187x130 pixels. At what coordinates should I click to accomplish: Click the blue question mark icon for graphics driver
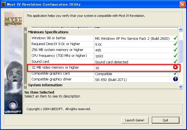pyautogui.click(x=175, y=79)
